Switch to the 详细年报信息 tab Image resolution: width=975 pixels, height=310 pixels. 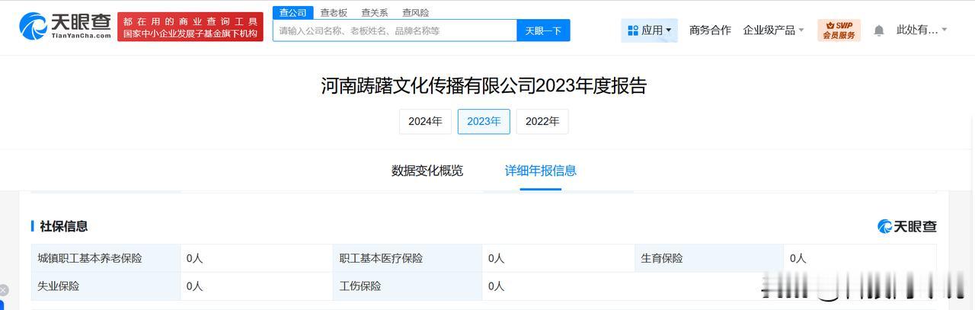click(x=541, y=171)
